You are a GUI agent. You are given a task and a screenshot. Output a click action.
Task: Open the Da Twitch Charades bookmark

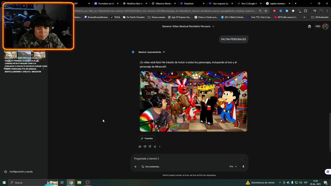134,17
